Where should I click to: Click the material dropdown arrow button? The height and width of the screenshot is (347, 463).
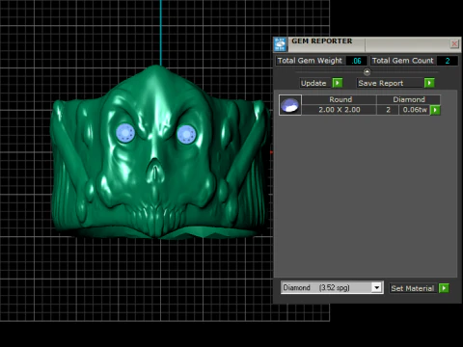pyautogui.click(x=376, y=287)
